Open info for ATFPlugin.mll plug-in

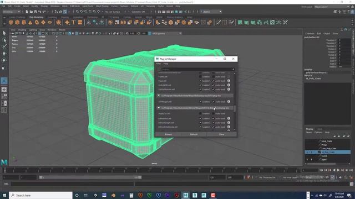point(229,102)
